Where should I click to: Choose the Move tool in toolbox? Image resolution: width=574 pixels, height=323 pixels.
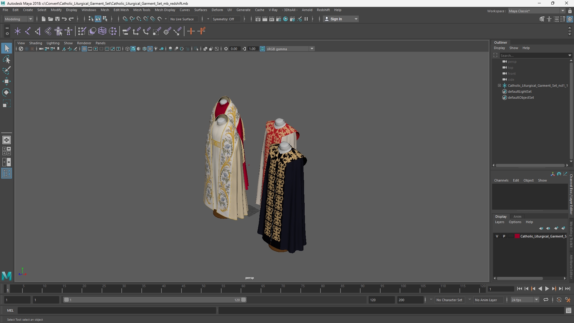pyautogui.click(x=7, y=81)
